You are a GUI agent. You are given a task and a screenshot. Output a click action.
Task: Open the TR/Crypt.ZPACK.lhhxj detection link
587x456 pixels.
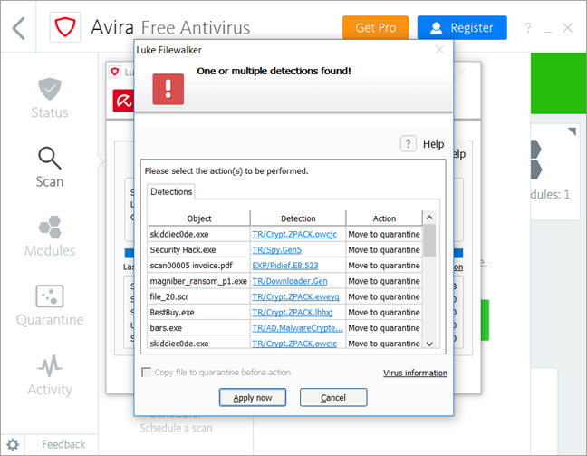tap(293, 313)
